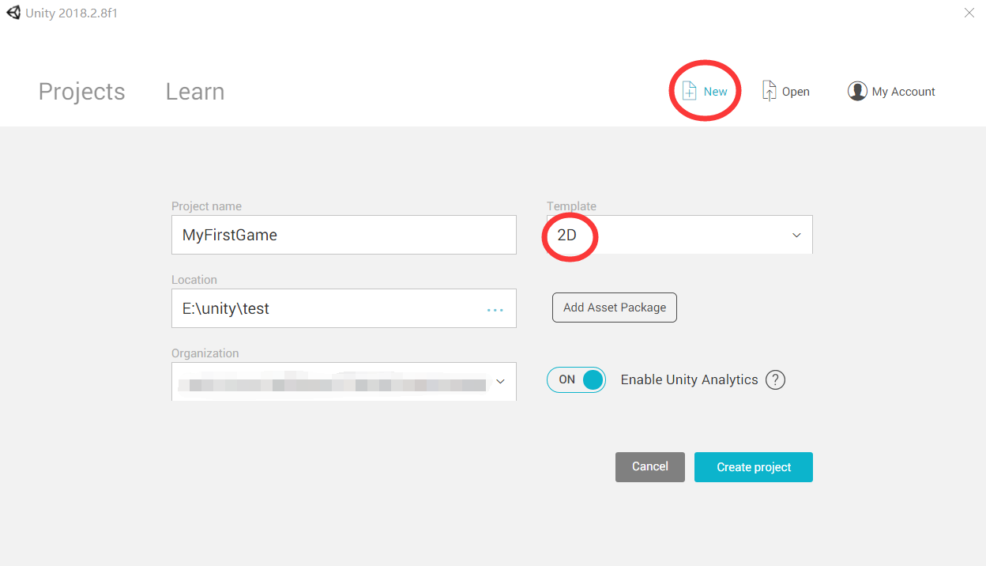Click the Unity logo in title bar

[x=13, y=13]
